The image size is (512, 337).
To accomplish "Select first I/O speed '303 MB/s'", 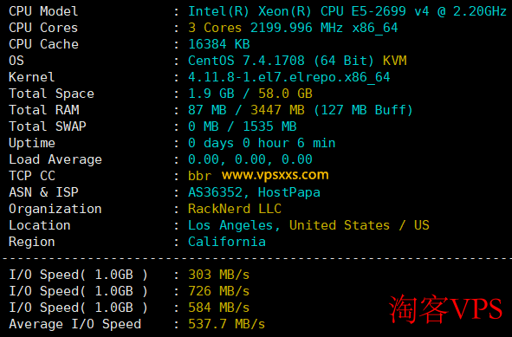I will (219, 275).
